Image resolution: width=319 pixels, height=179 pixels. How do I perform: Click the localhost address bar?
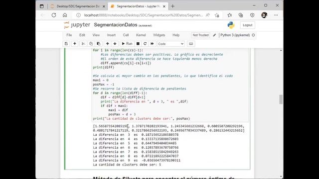click(143, 15)
